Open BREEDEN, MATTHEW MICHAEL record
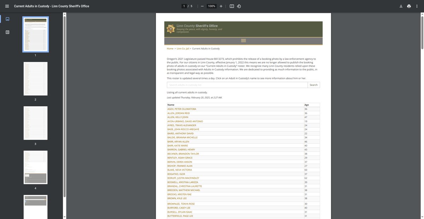The image size is (424, 219). [184, 190]
